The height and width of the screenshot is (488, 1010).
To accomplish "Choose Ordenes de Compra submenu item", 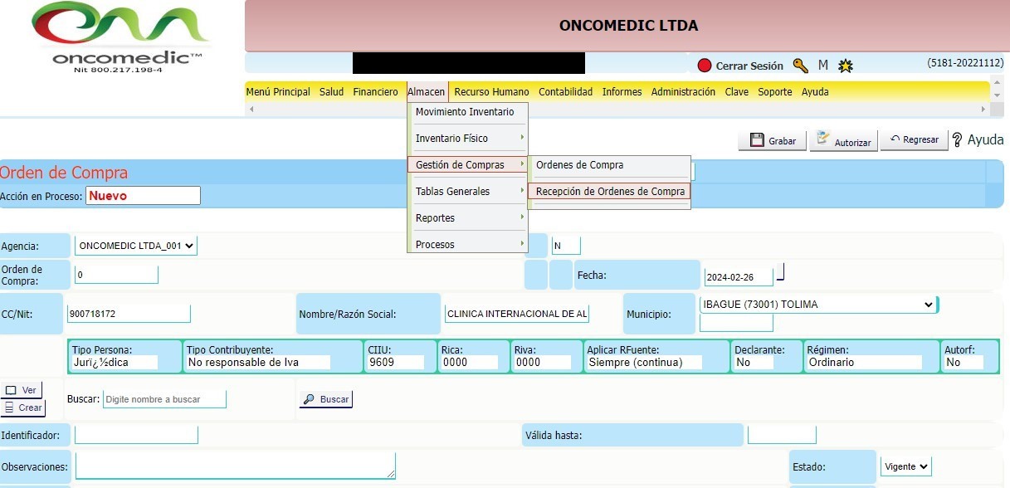I will 579,165.
